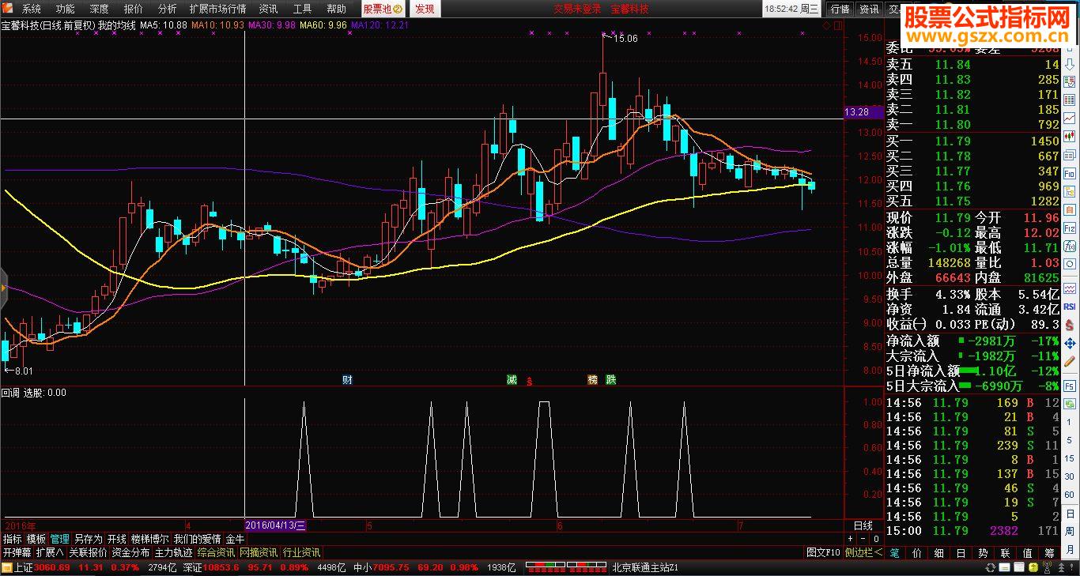
Task: Click the 管理 manage tab
Action: 60,539
